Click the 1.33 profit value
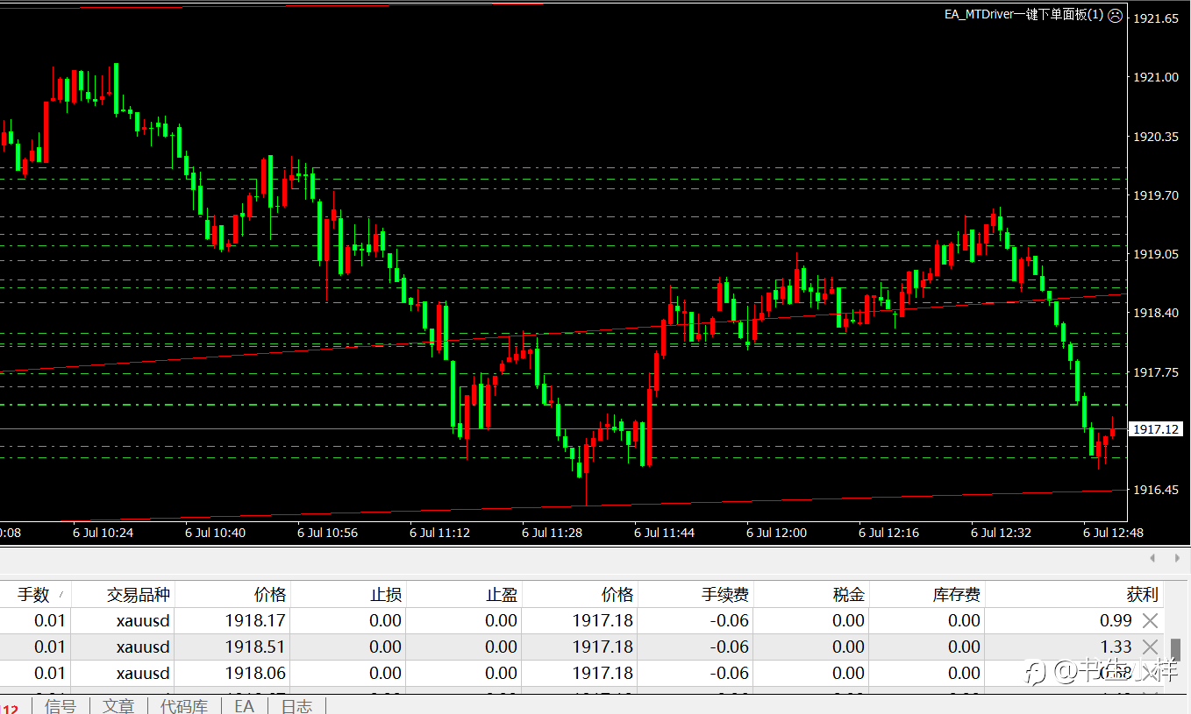This screenshot has height=714, width=1191. 1116,647
